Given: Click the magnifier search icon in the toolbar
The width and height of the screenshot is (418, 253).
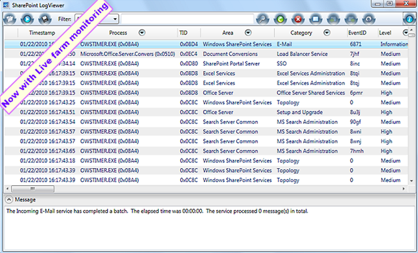Looking at the screenshot, I should (263, 19).
